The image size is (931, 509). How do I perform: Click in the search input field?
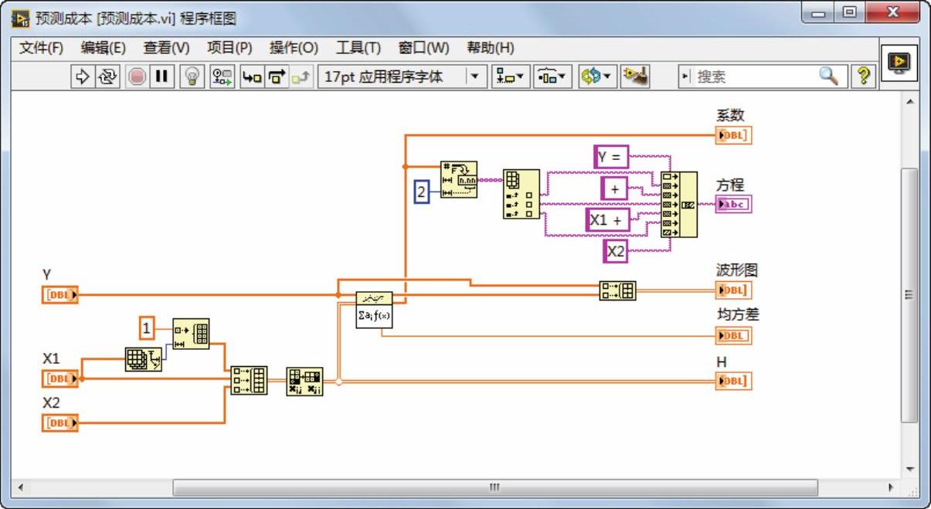[755, 76]
